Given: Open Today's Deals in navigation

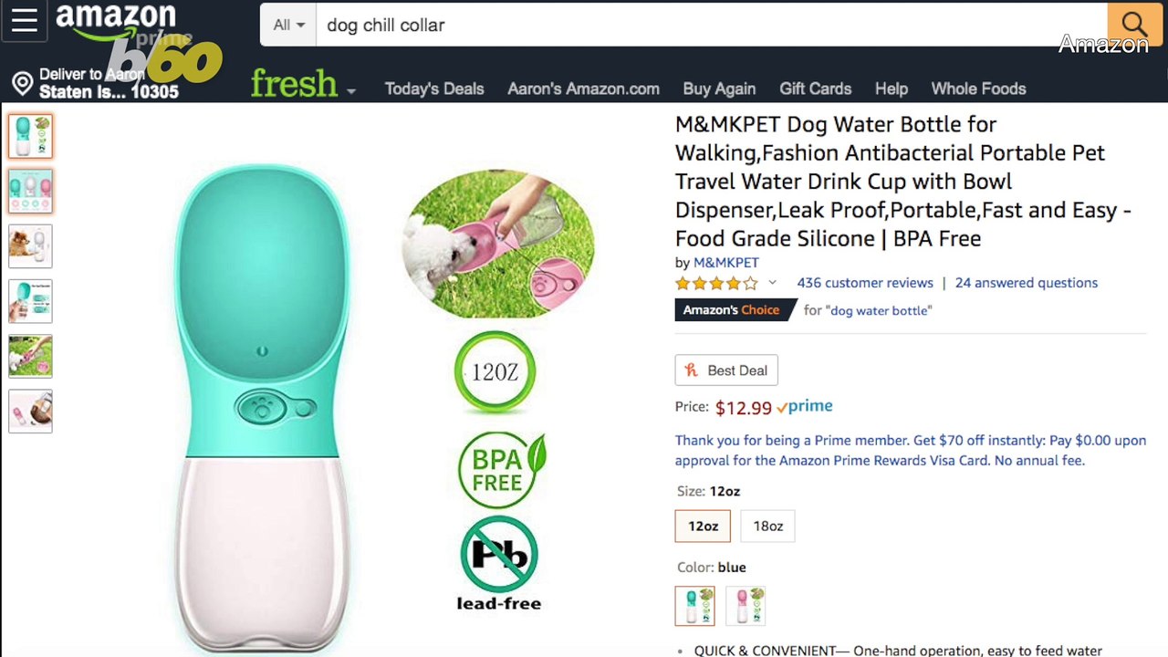Looking at the screenshot, I should point(434,89).
